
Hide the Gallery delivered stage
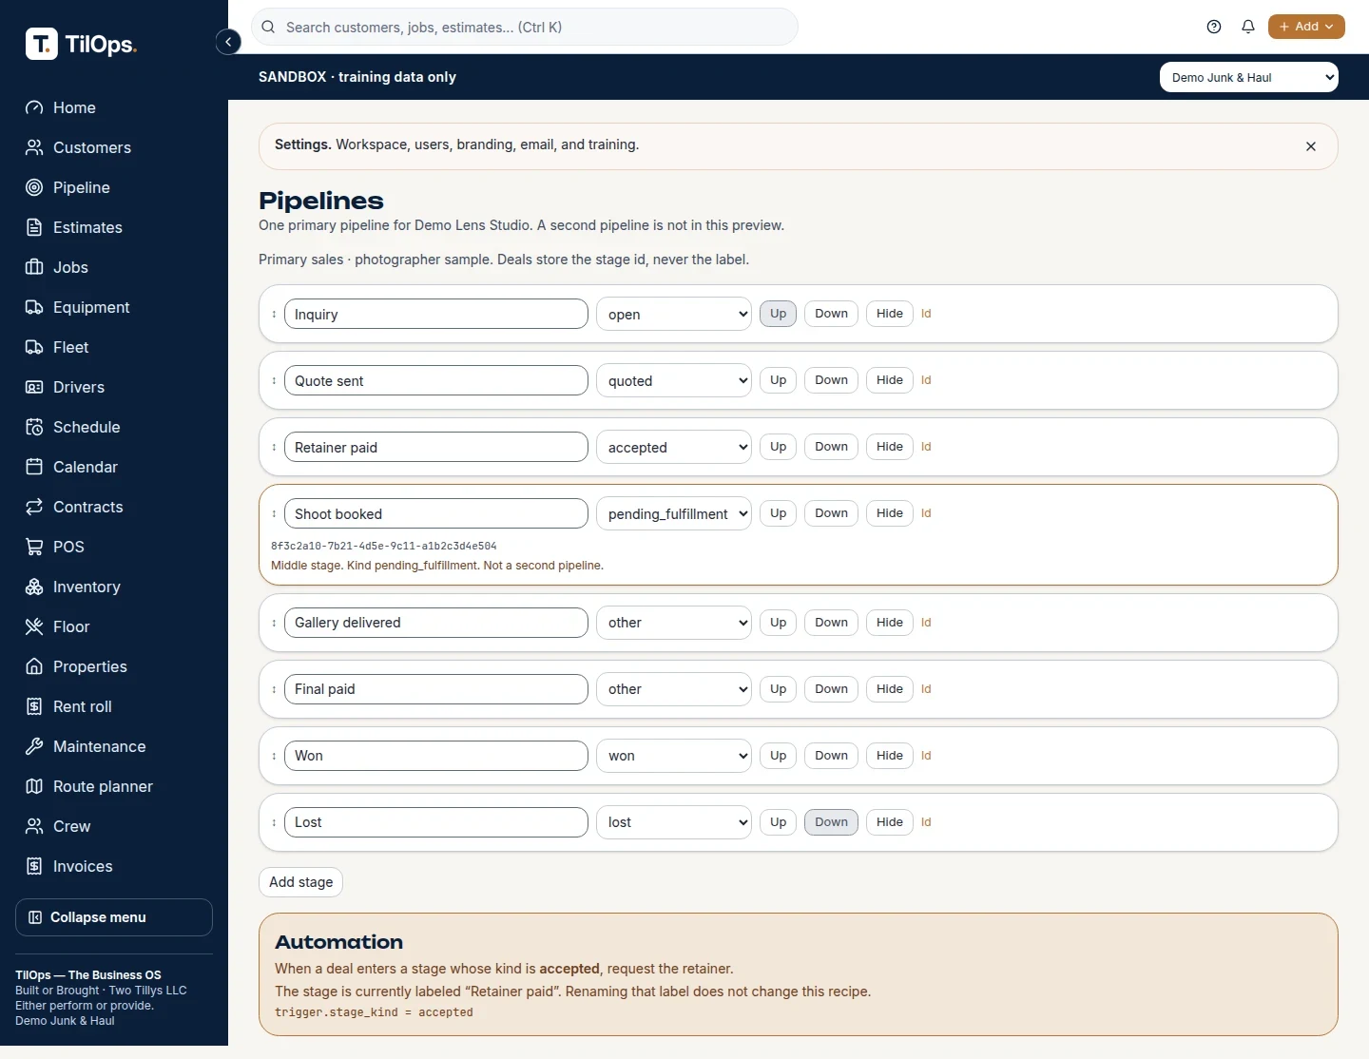(x=890, y=623)
